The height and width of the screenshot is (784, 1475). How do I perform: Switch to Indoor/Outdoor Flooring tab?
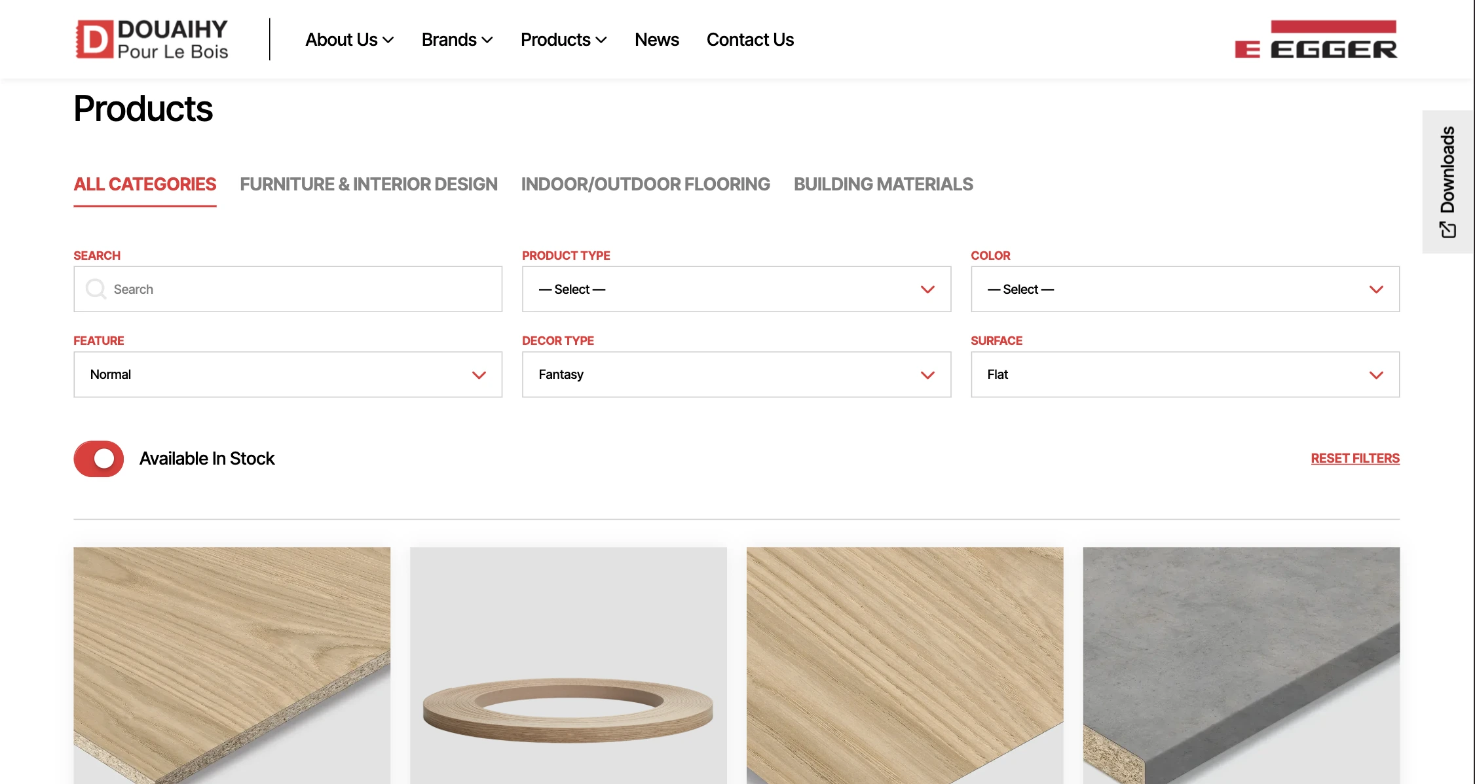[x=645, y=185]
